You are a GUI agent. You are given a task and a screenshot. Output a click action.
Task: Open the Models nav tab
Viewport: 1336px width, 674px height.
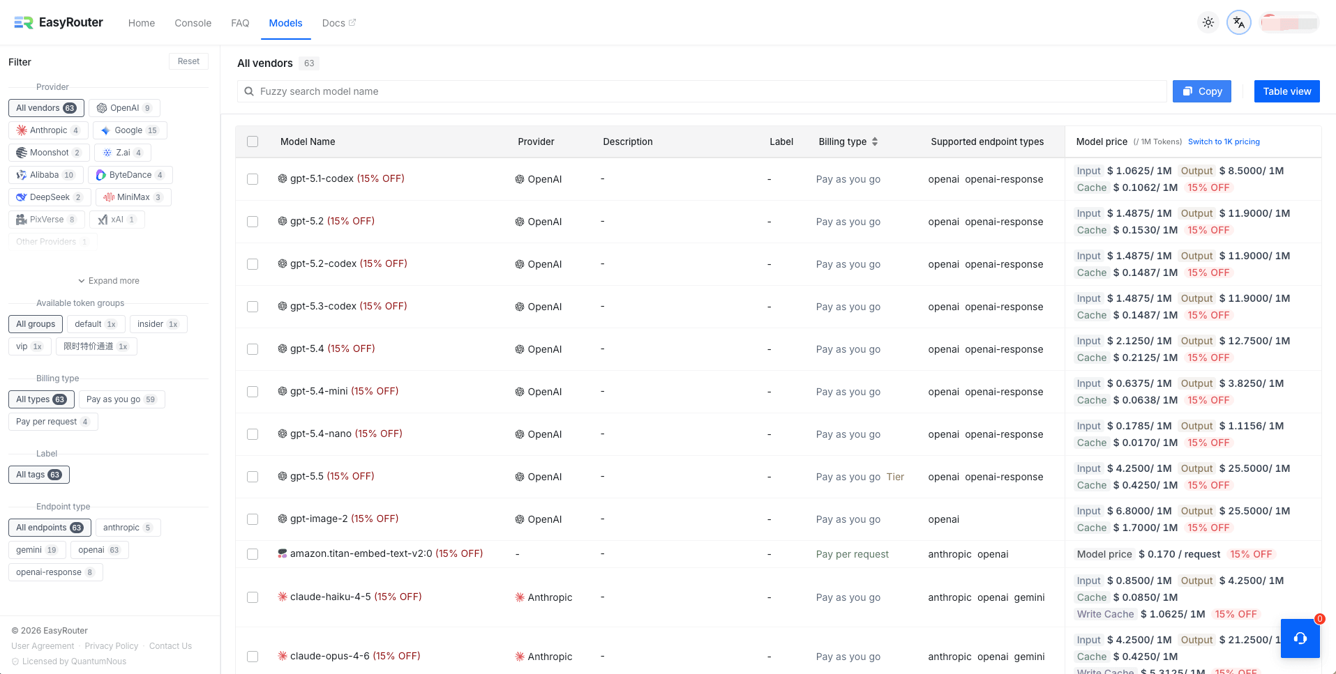point(286,23)
